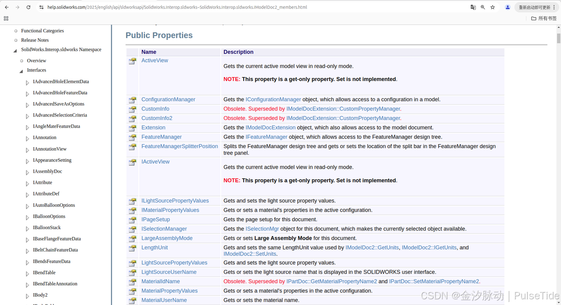Click the property icon beside LightSourceUserName
This screenshot has height=305, width=561.
point(132,273)
